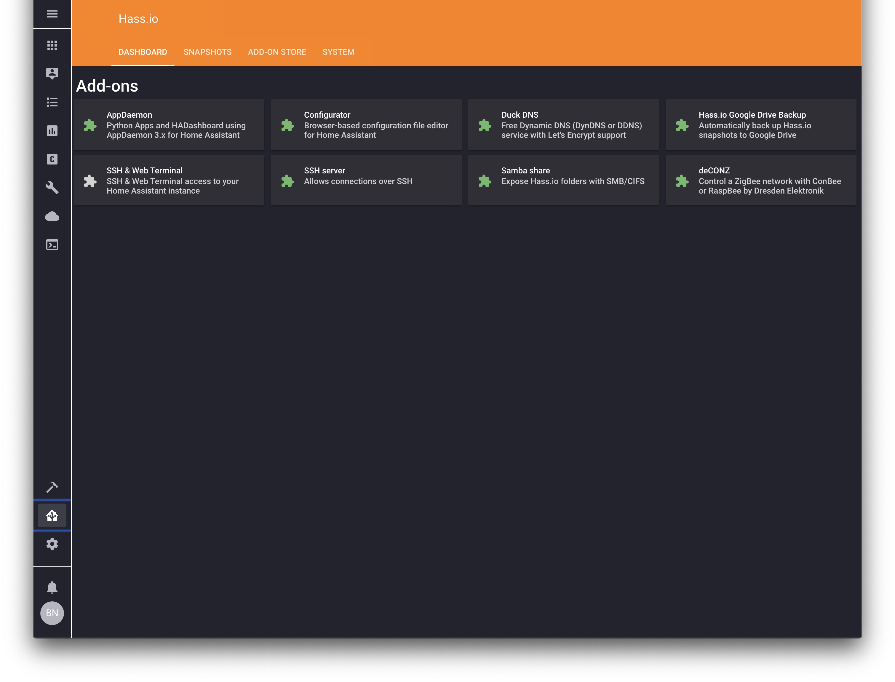
Task: Open the Duck DNS add-on card
Action: point(563,125)
